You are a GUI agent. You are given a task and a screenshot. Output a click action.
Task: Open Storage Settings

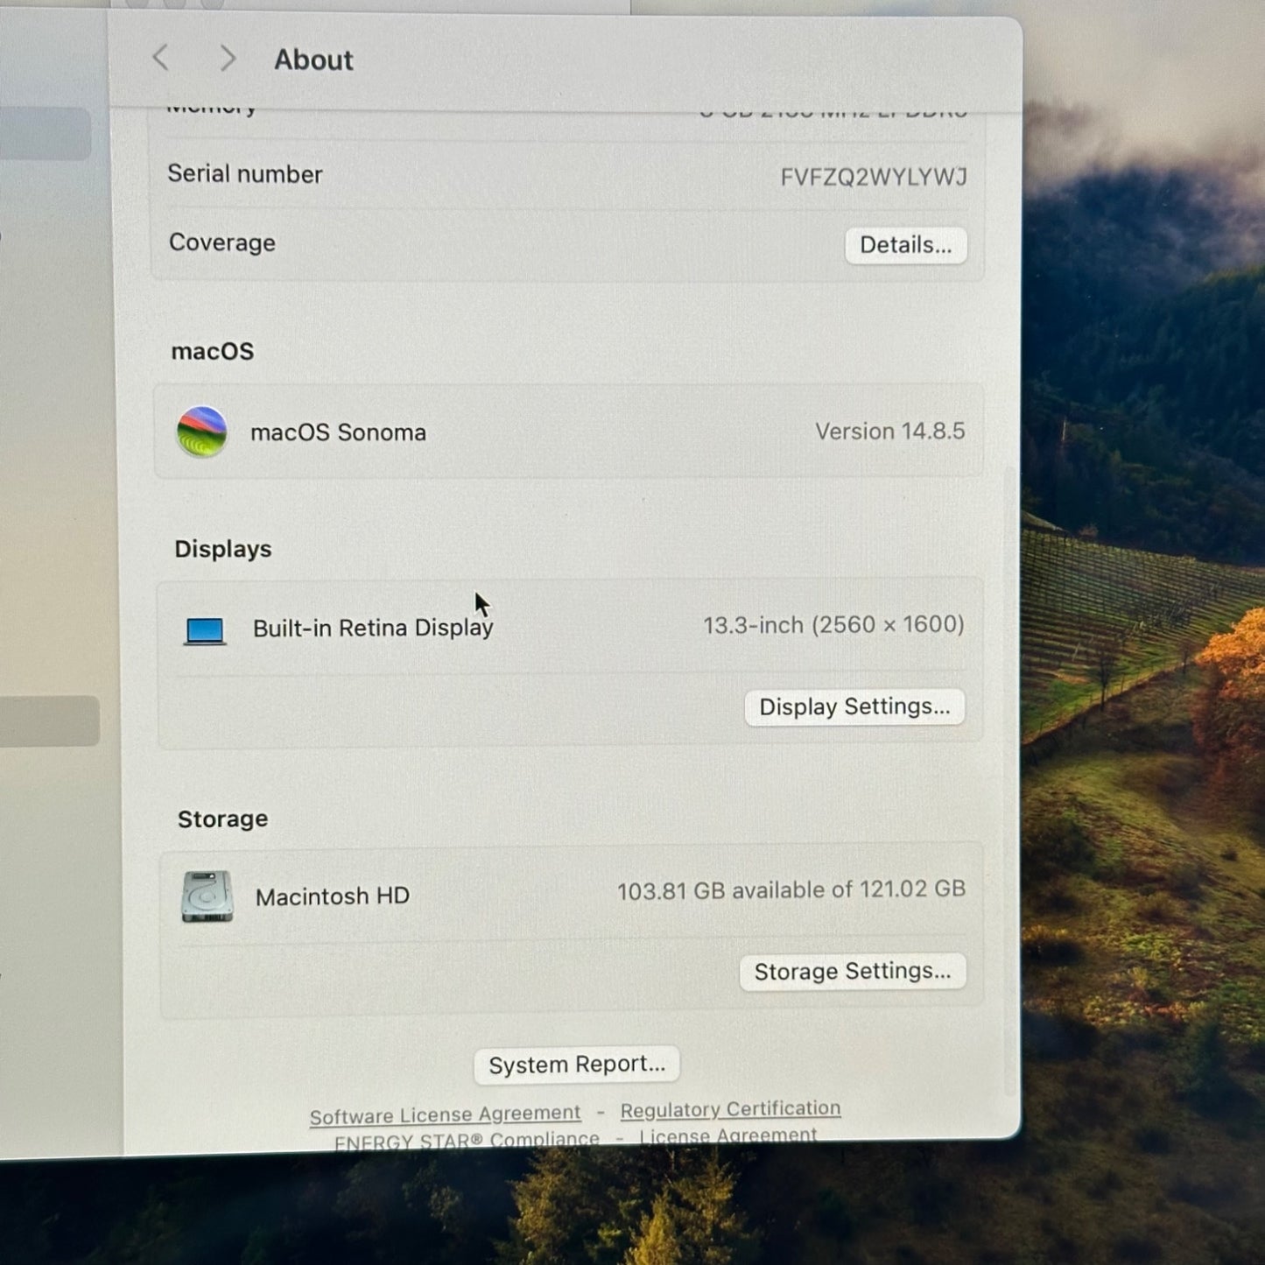[x=853, y=972]
